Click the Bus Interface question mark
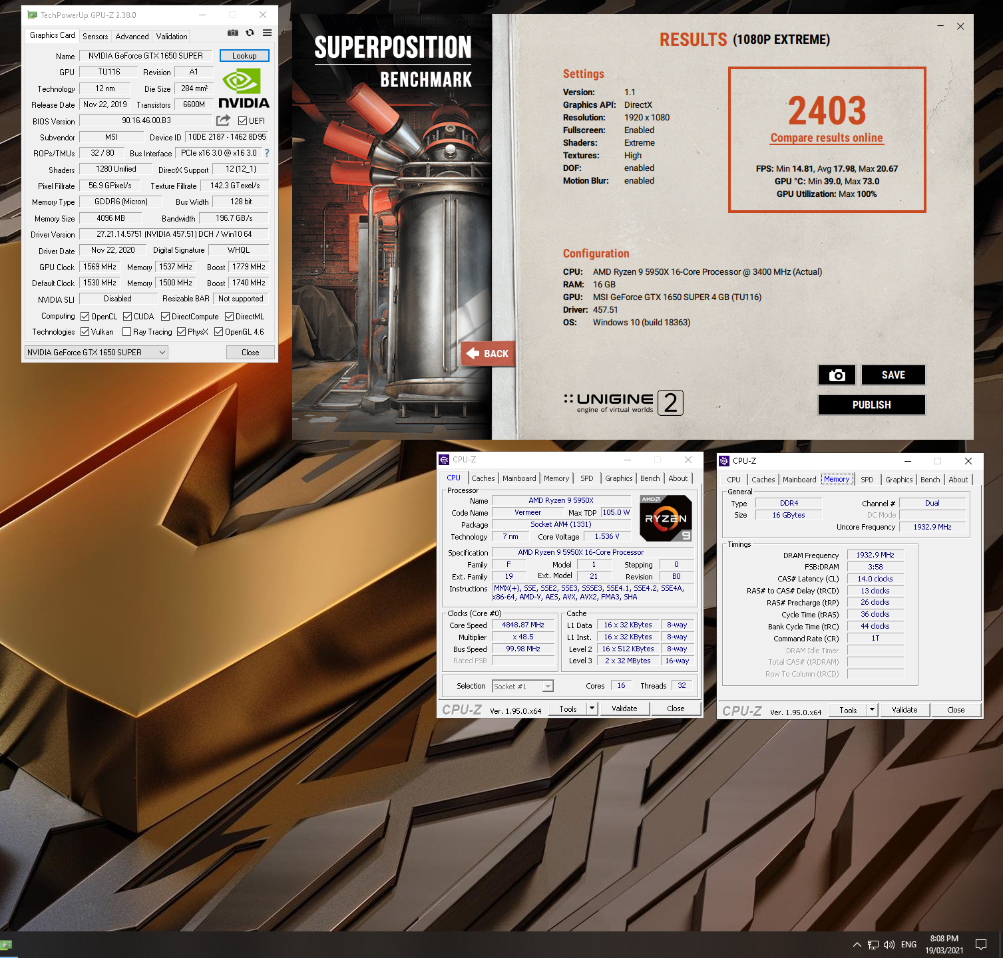 267,153
